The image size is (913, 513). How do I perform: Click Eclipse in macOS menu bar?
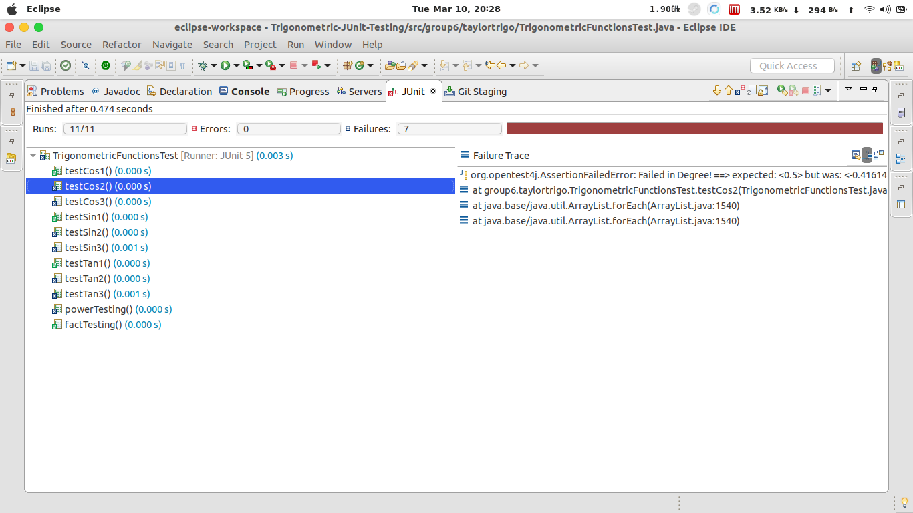click(x=43, y=9)
